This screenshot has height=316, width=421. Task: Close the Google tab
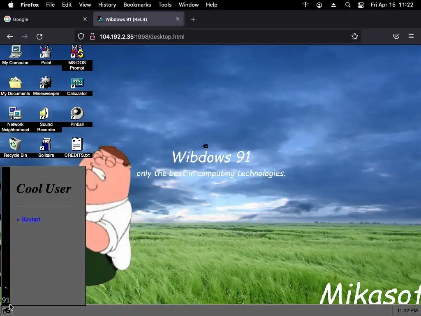coord(85,19)
